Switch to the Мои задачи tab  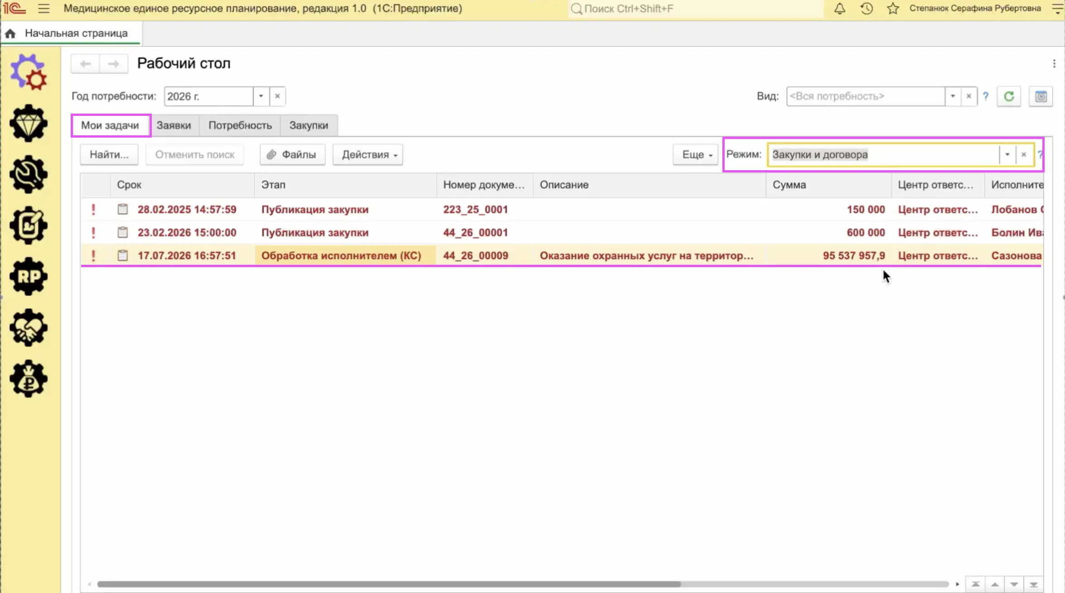click(110, 125)
